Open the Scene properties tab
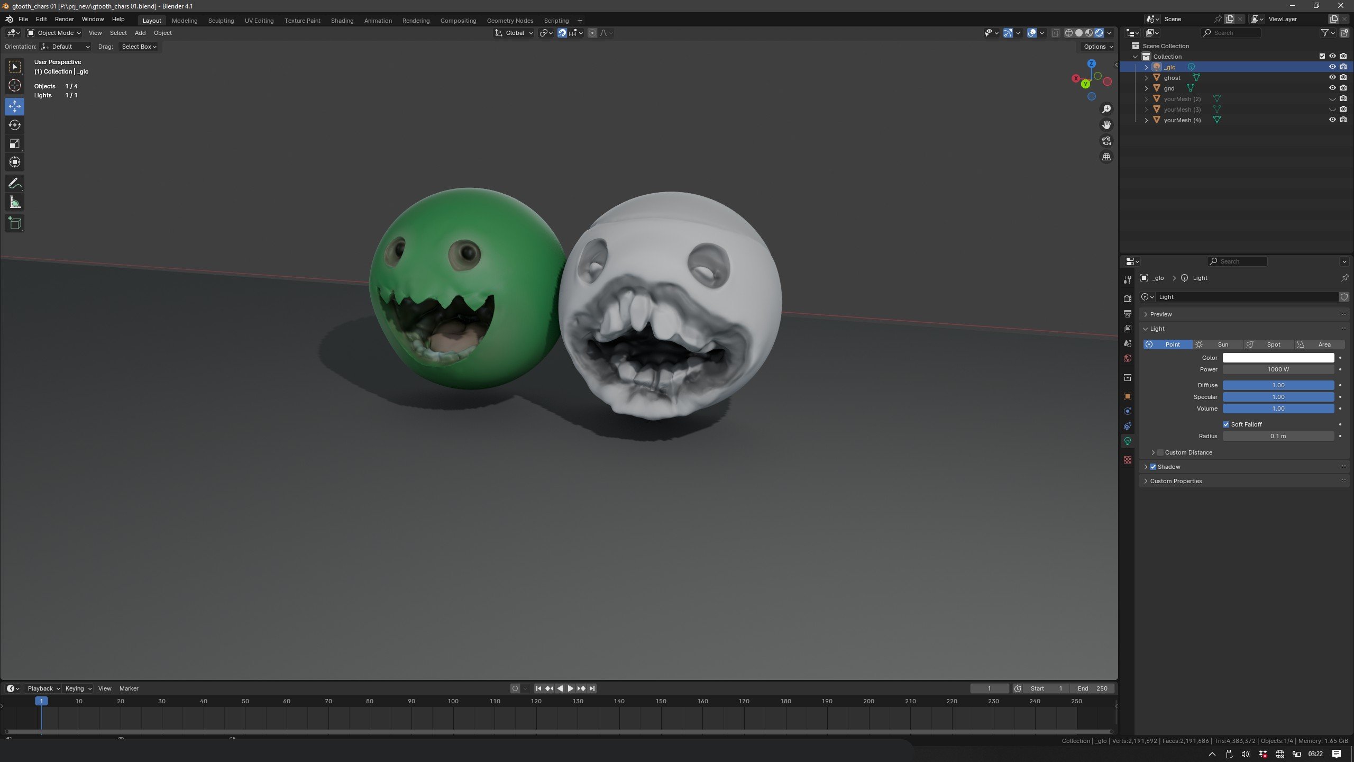Image resolution: width=1354 pixels, height=762 pixels. click(1127, 343)
